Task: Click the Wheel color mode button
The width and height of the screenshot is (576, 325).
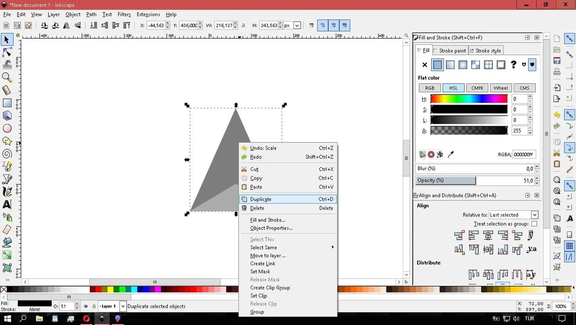Action: [500, 88]
